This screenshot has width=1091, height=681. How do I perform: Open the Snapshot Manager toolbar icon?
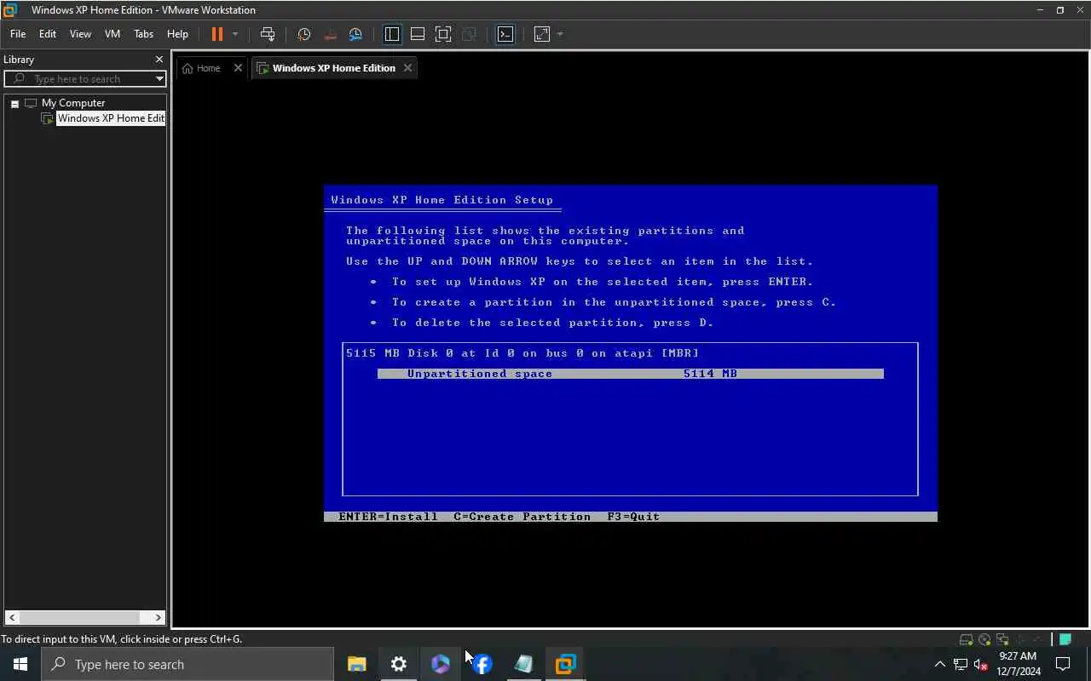pyautogui.click(x=355, y=34)
